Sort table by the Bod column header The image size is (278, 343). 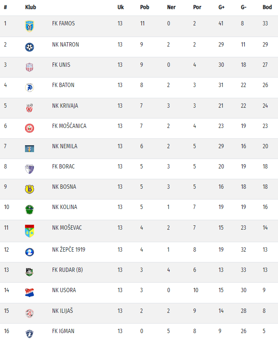(267, 7)
